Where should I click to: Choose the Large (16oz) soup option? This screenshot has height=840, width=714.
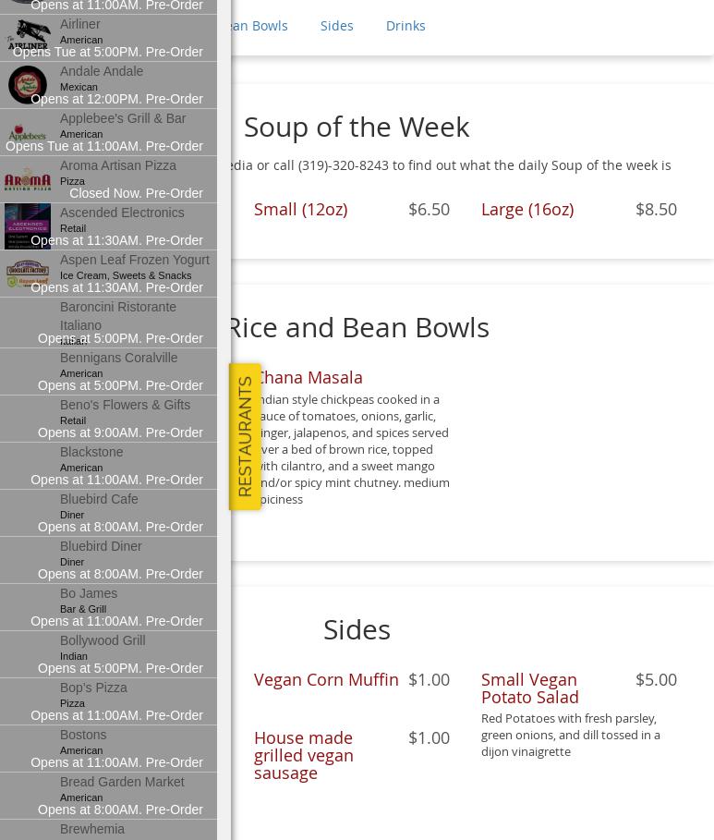pos(527,209)
